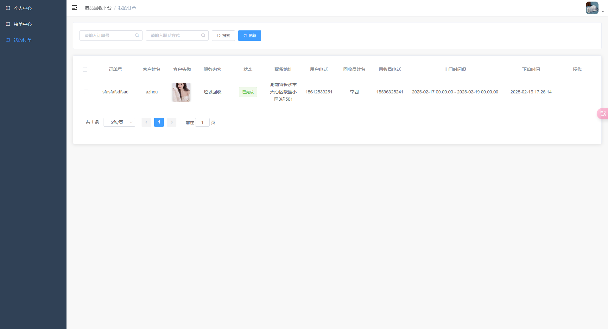The height and width of the screenshot is (329, 608).
Task: Click recycler phone 18596325241
Action: tap(390, 92)
